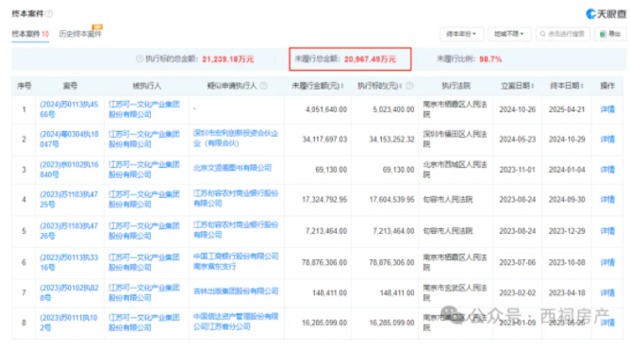The width and height of the screenshot is (630, 347).
Task: Open 详情 for case (2023)苏1183执4726号
Action: tap(607, 231)
